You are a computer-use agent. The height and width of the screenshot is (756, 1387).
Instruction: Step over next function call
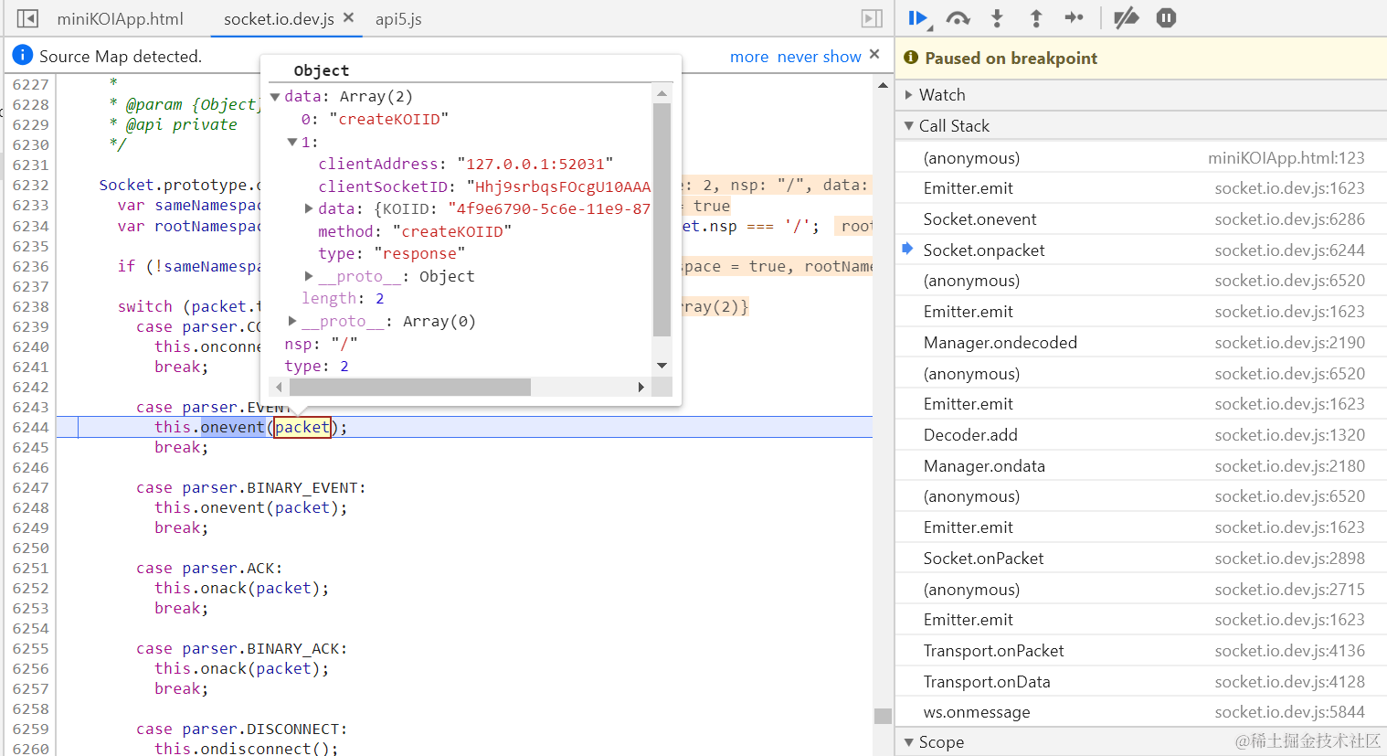tap(958, 18)
